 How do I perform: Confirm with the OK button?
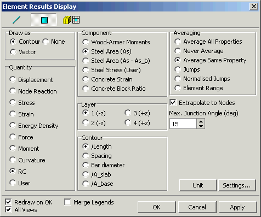pos(157,207)
